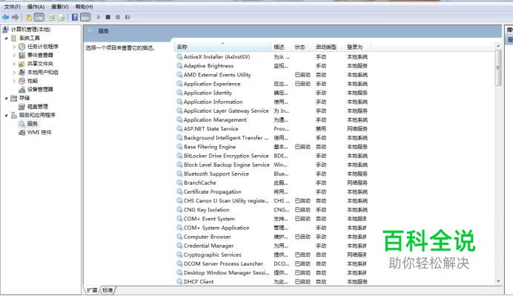The height and width of the screenshot is (296, 513).
Task: Expand the 性能 tree node
Action: (x=14, y=81)
